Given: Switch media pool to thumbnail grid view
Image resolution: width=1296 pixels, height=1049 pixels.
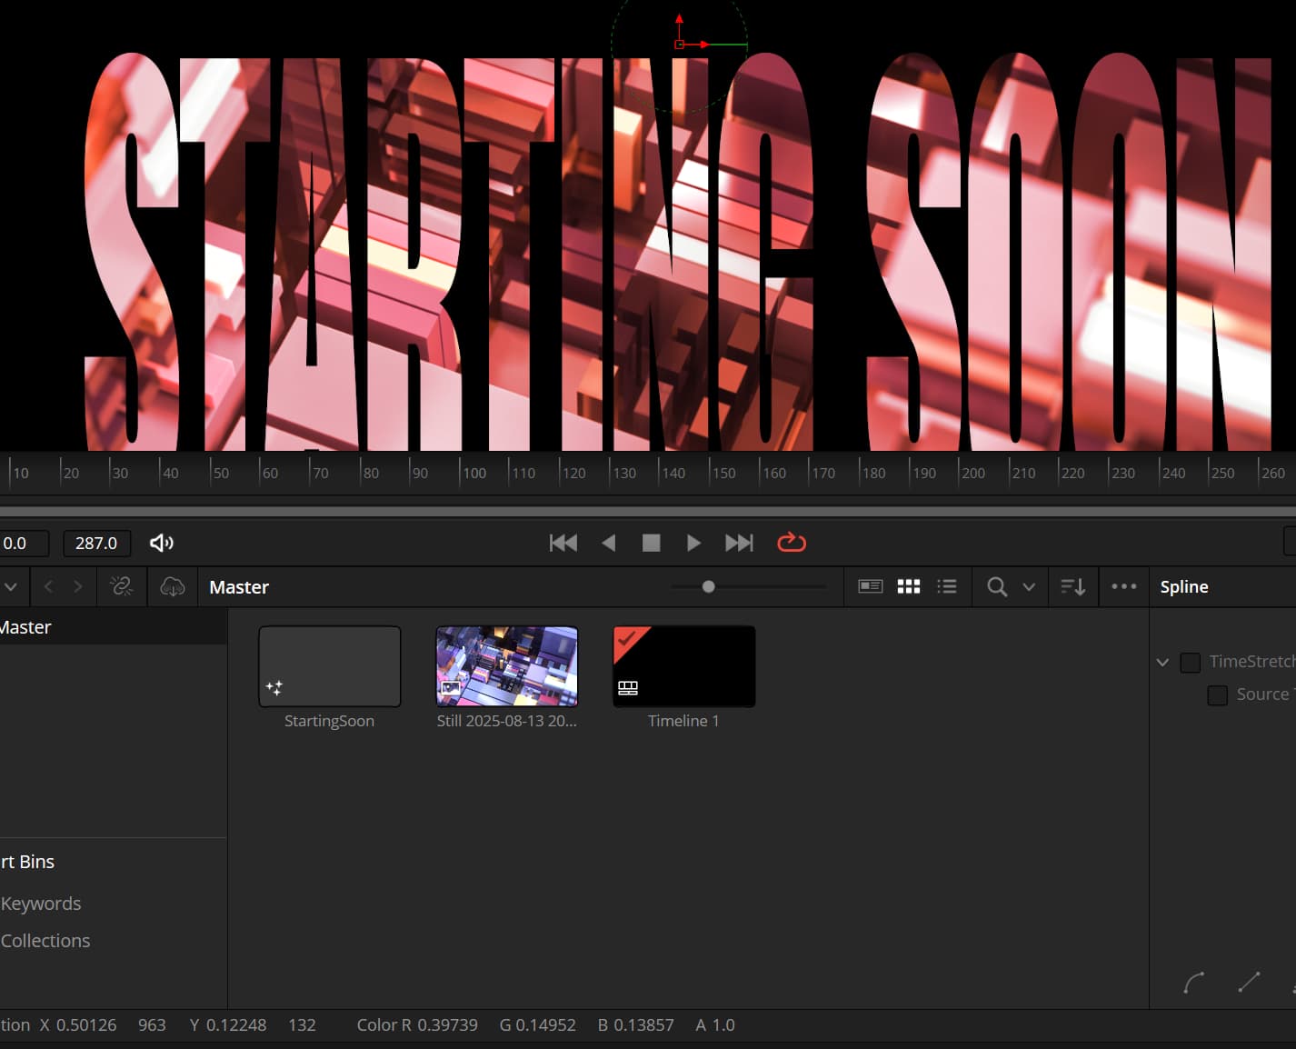Looking at the screenshot, I should point(909,586).
